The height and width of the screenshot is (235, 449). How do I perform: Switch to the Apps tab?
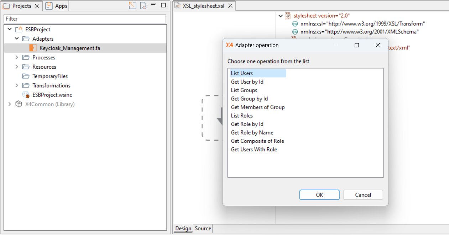[x=57, y=6]
